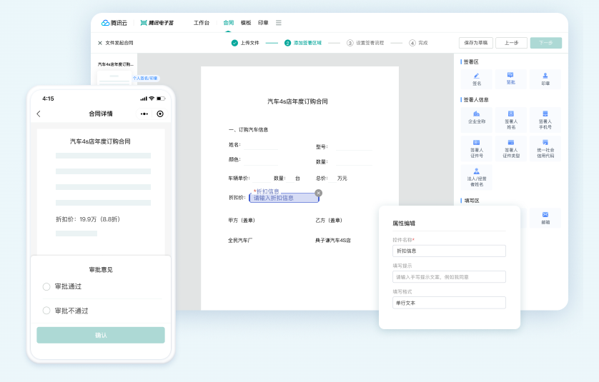Open the hamburger menu in top navigation

coord(279,23)
